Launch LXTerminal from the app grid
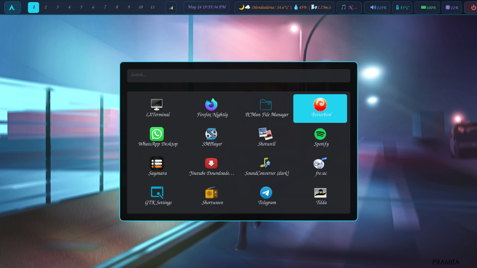The image size is (477, 268). click(x=158, y=109)
